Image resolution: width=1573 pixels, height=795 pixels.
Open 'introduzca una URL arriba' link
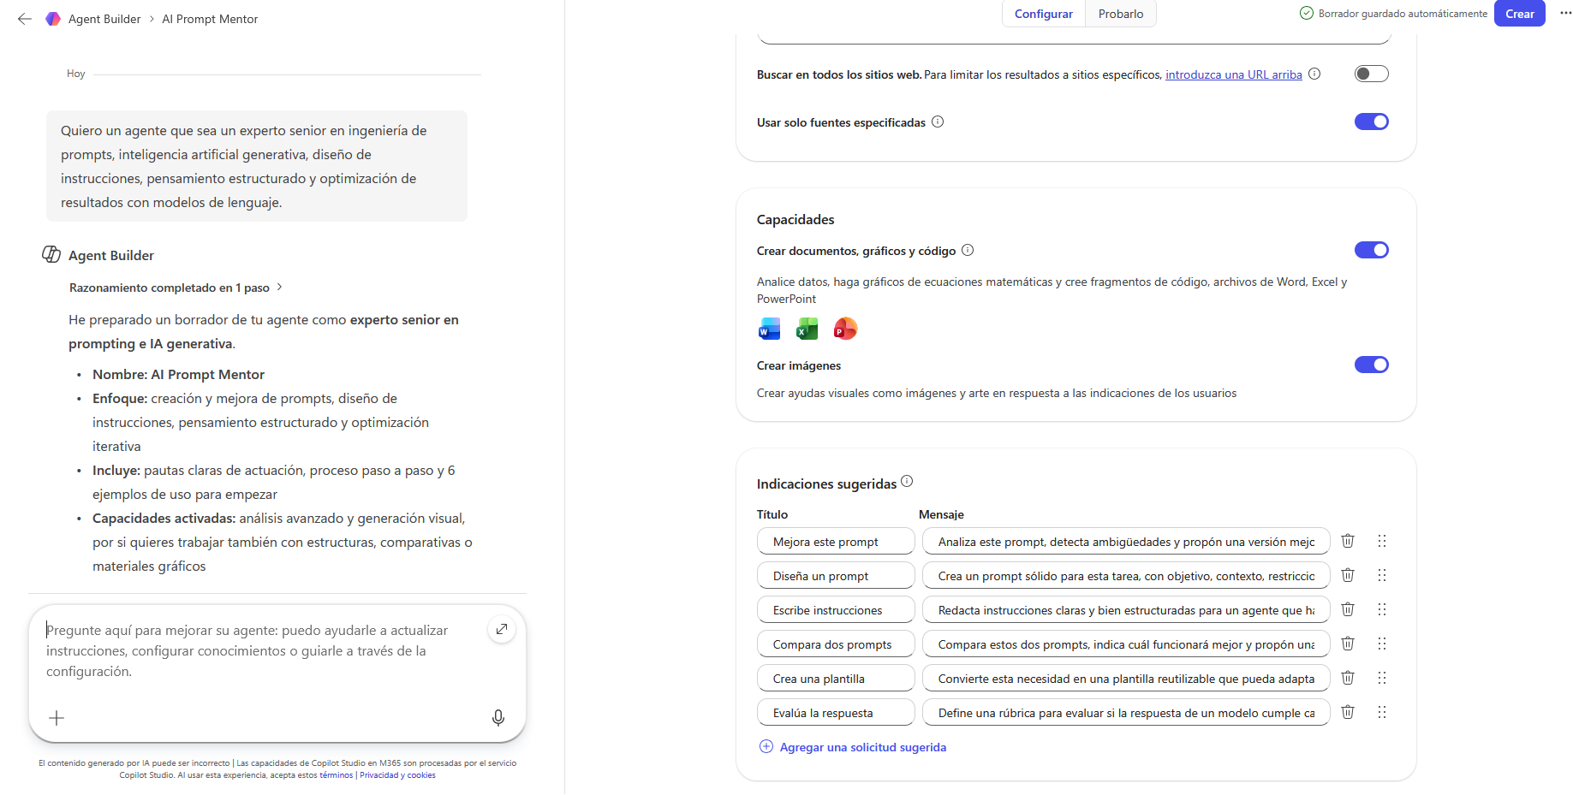click(1234, 74)
